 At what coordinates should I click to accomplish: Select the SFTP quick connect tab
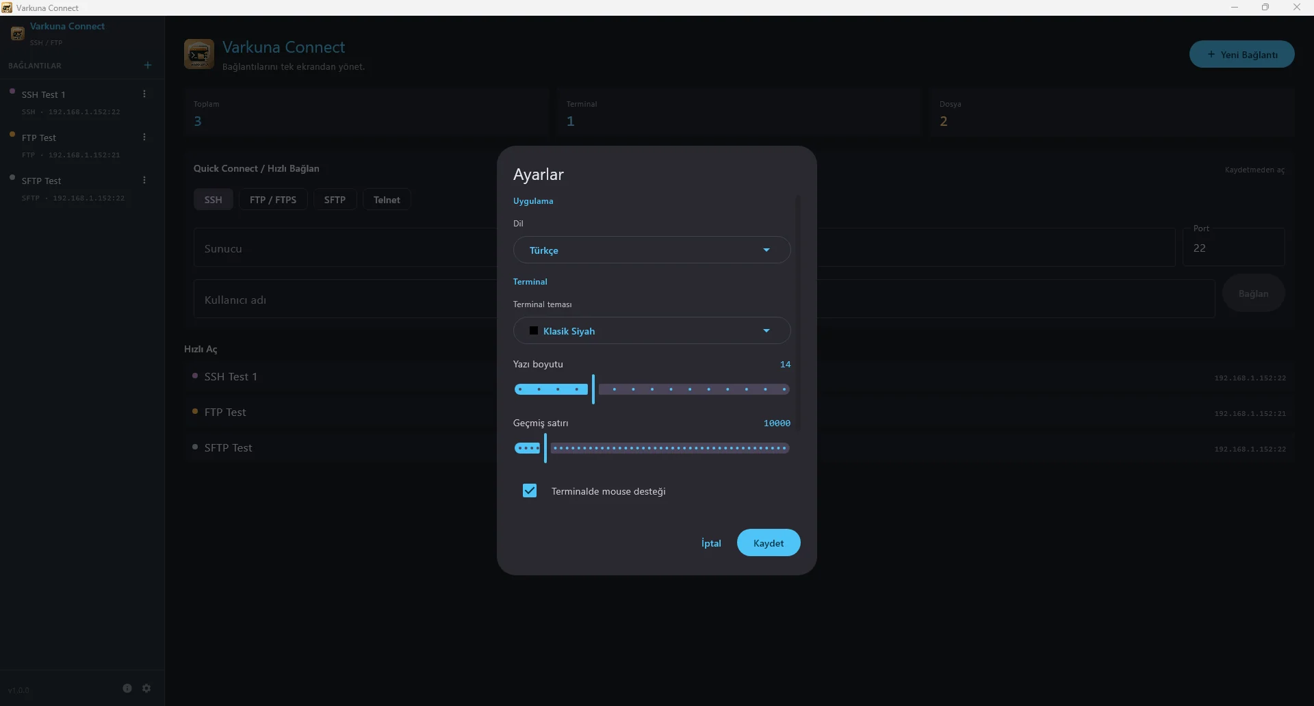pos(335,200)
